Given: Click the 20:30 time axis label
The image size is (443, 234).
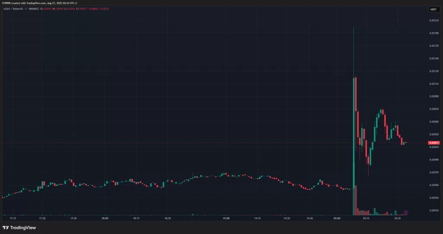Looking at the screenshot, I should click(398, 218).
